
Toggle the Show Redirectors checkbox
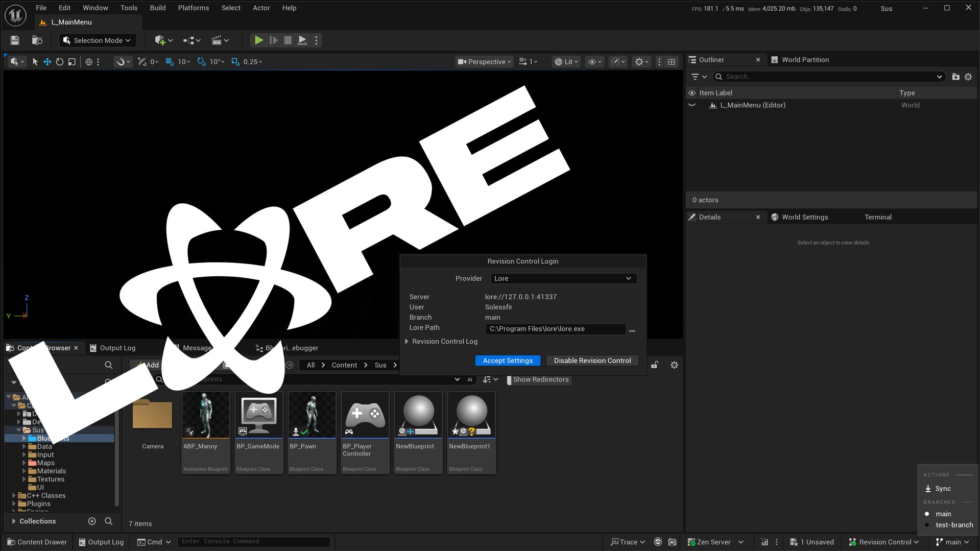tap(509, 379)
